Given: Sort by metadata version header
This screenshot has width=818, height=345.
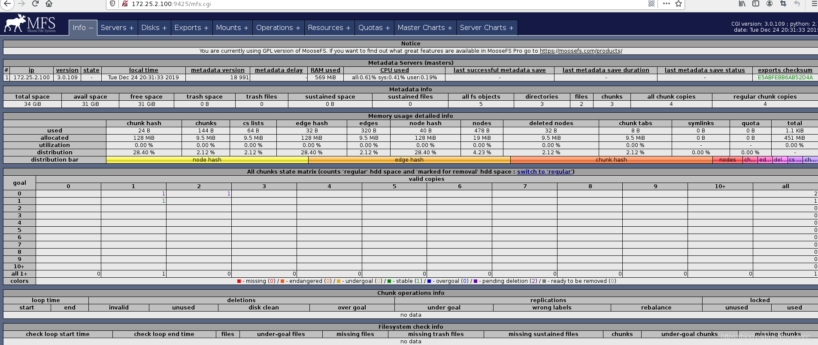Looking at the screenshot, I should pos(218,70).
